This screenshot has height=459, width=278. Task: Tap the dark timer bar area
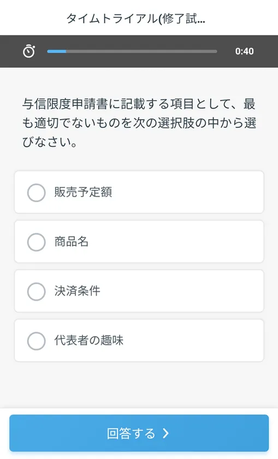(x=139, y=51)
